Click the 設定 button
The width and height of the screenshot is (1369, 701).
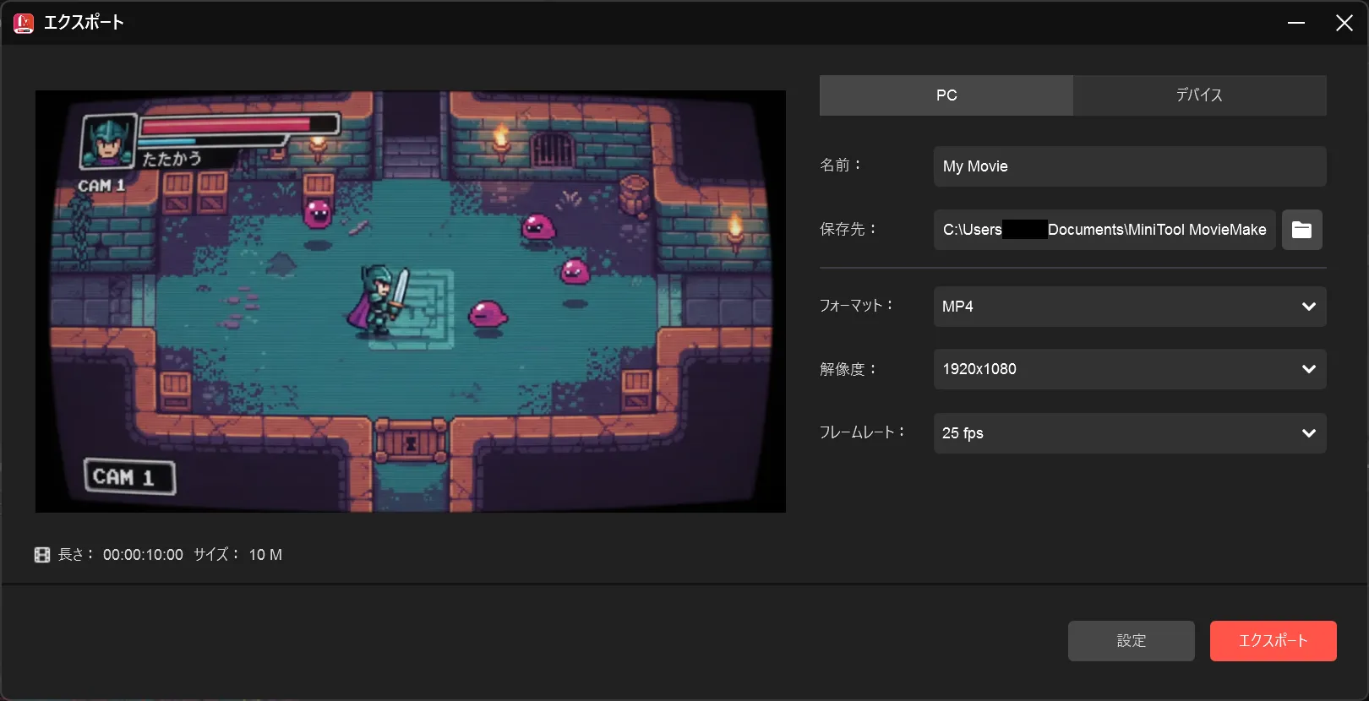pos(1132,641)
